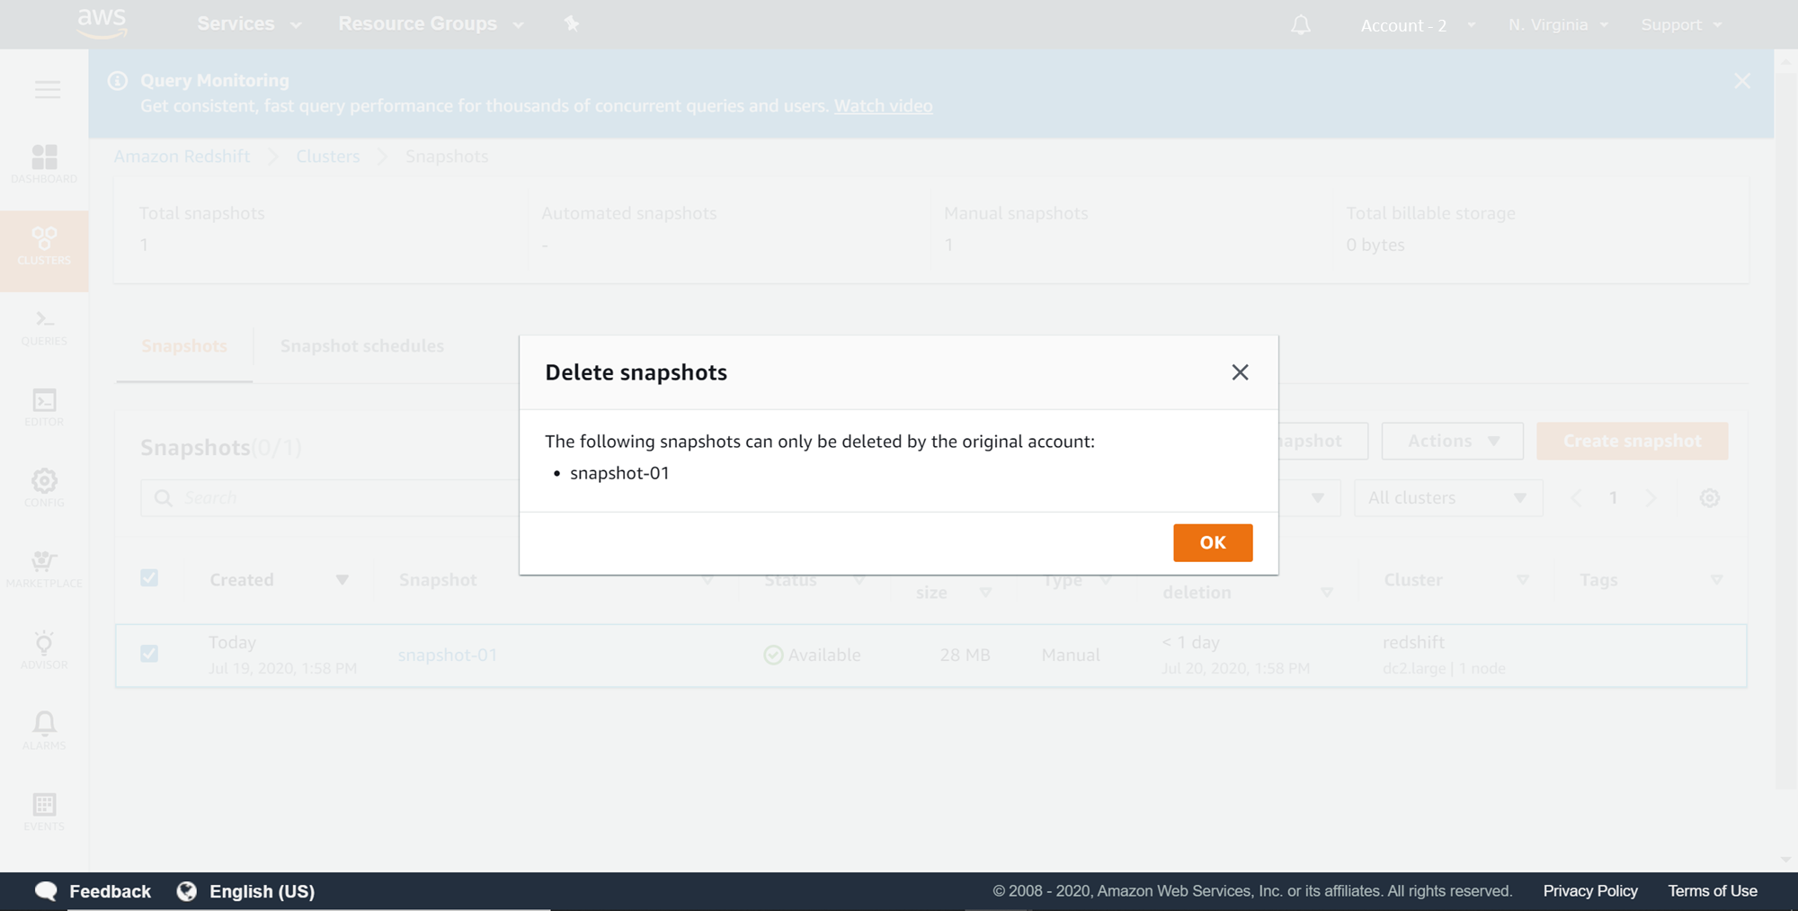This screenshot has width=1798, height=911.
Task: Open the Queries sidebar icon
Action: pyautogui.click(x=44, y=328)
